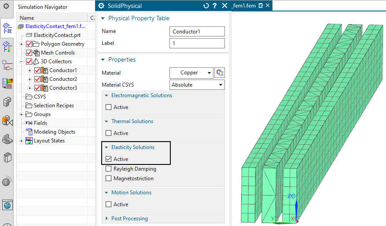Open the Material CSYS Absolute dropdown
Image resolution: width=386 pixels, height=226 pixels.
[x=197, y=85]
